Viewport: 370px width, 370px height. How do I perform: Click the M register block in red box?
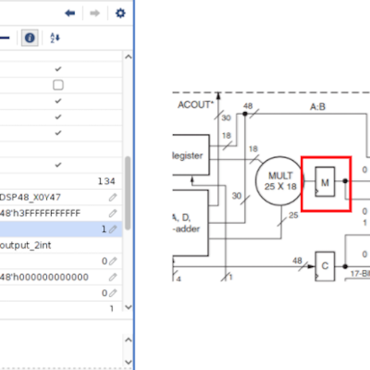324,181
